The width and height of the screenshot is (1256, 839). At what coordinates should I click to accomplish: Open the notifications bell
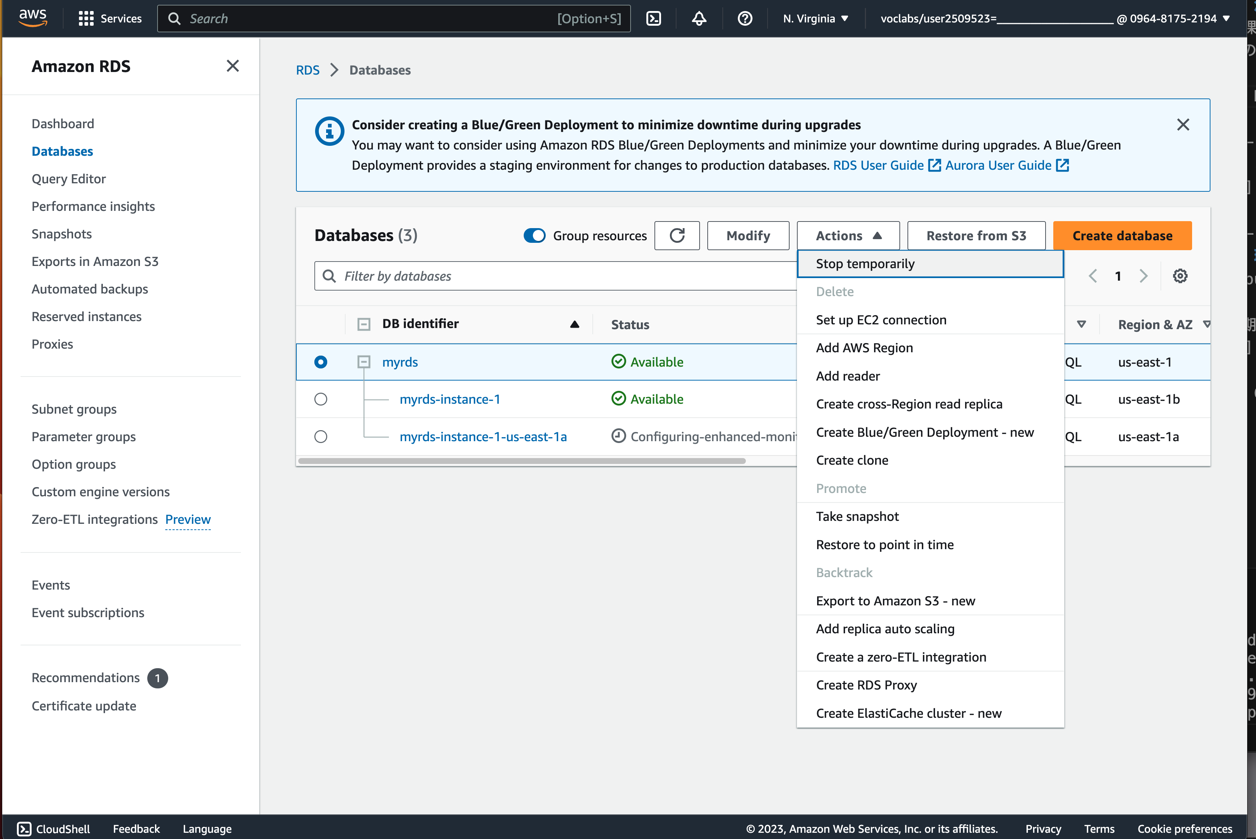coord(699,19)
